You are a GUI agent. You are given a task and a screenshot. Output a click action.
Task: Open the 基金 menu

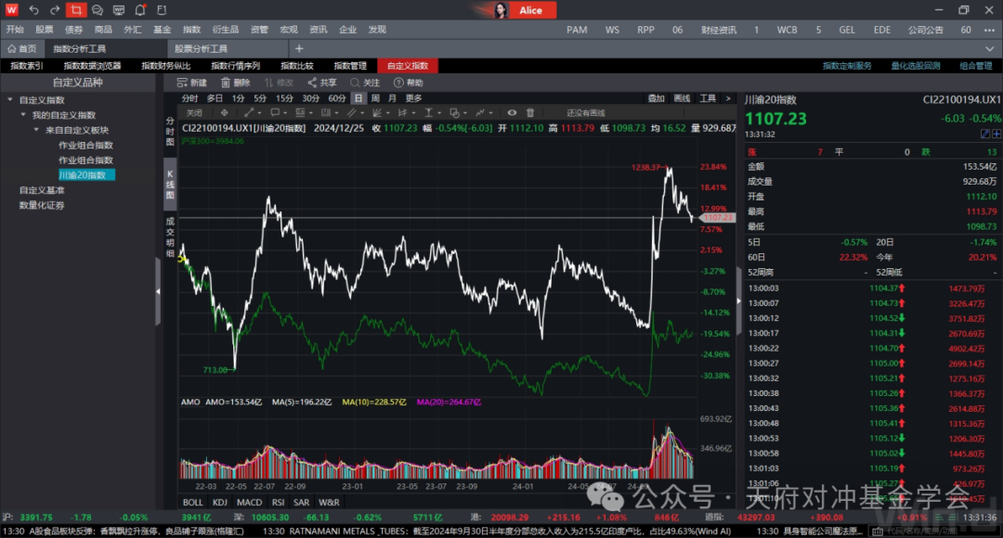pos(162,30)
